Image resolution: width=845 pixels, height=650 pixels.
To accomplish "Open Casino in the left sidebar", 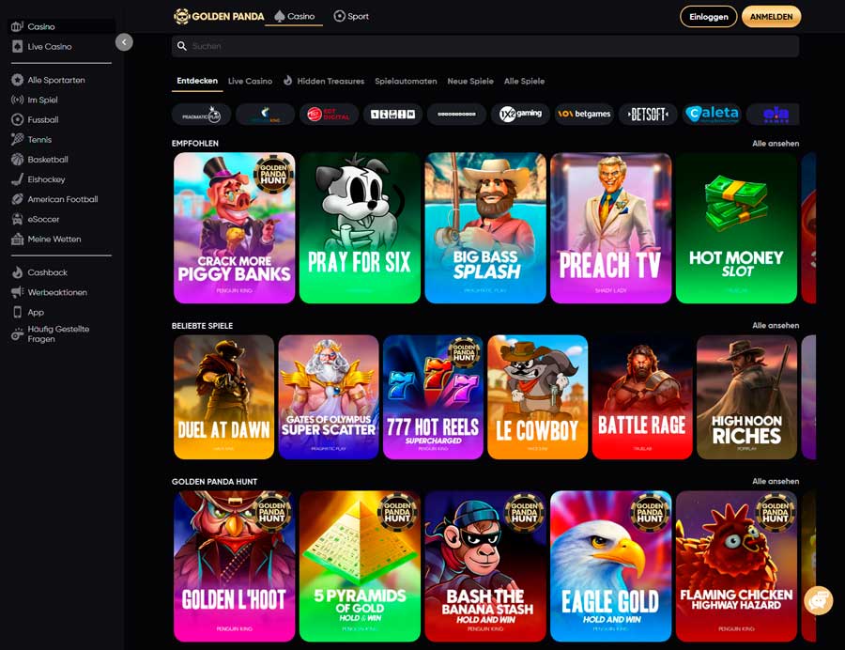I will point(61,26).
